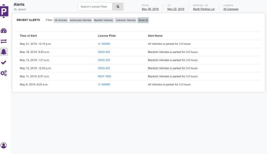Image resolution: width=267 pixels, height=154 pixels.
Task: Select the Unknown Vehicles filter
Action: [126, 20]
